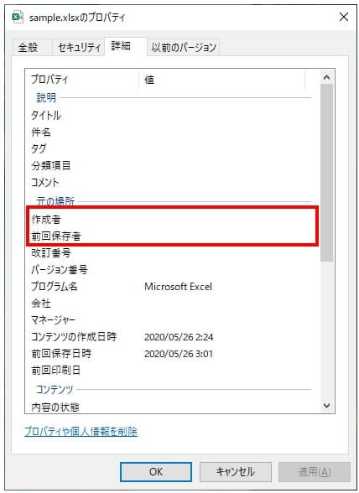Close the sample.xlsx properties dialog
359x493 pixels.
pos(344,17)
